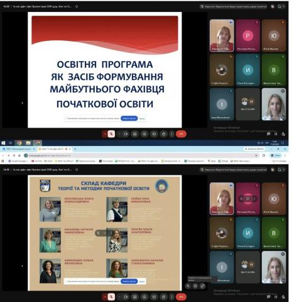Open the reactions emoji icon in lower Meet window
This screenshot has height=302, width=294.
(144, 297)
